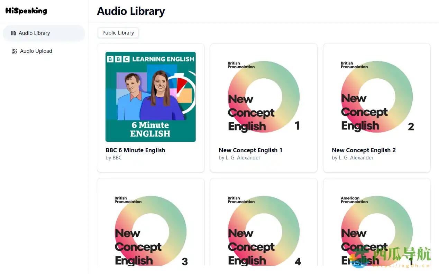
Task: Click the BBC 6 Minute English title
Action: tap(135, 150)
